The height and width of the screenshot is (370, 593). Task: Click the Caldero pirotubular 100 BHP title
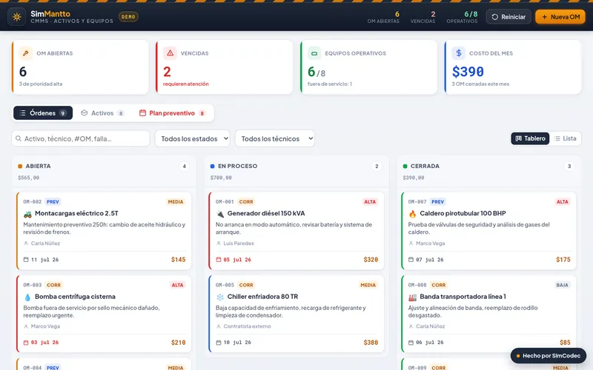463,213
